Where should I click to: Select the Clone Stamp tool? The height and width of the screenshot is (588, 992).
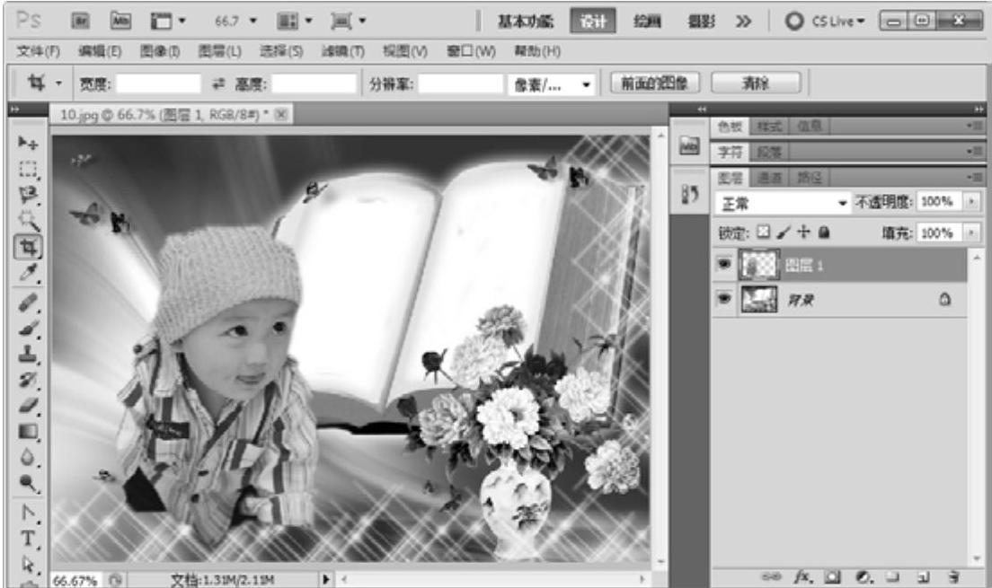29,354
